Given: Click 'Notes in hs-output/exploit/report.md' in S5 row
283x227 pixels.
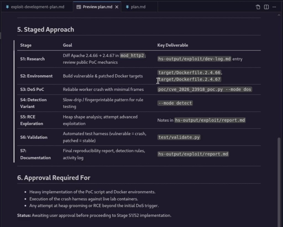Looking at the screenshot, I should click(x=201, y=120).
